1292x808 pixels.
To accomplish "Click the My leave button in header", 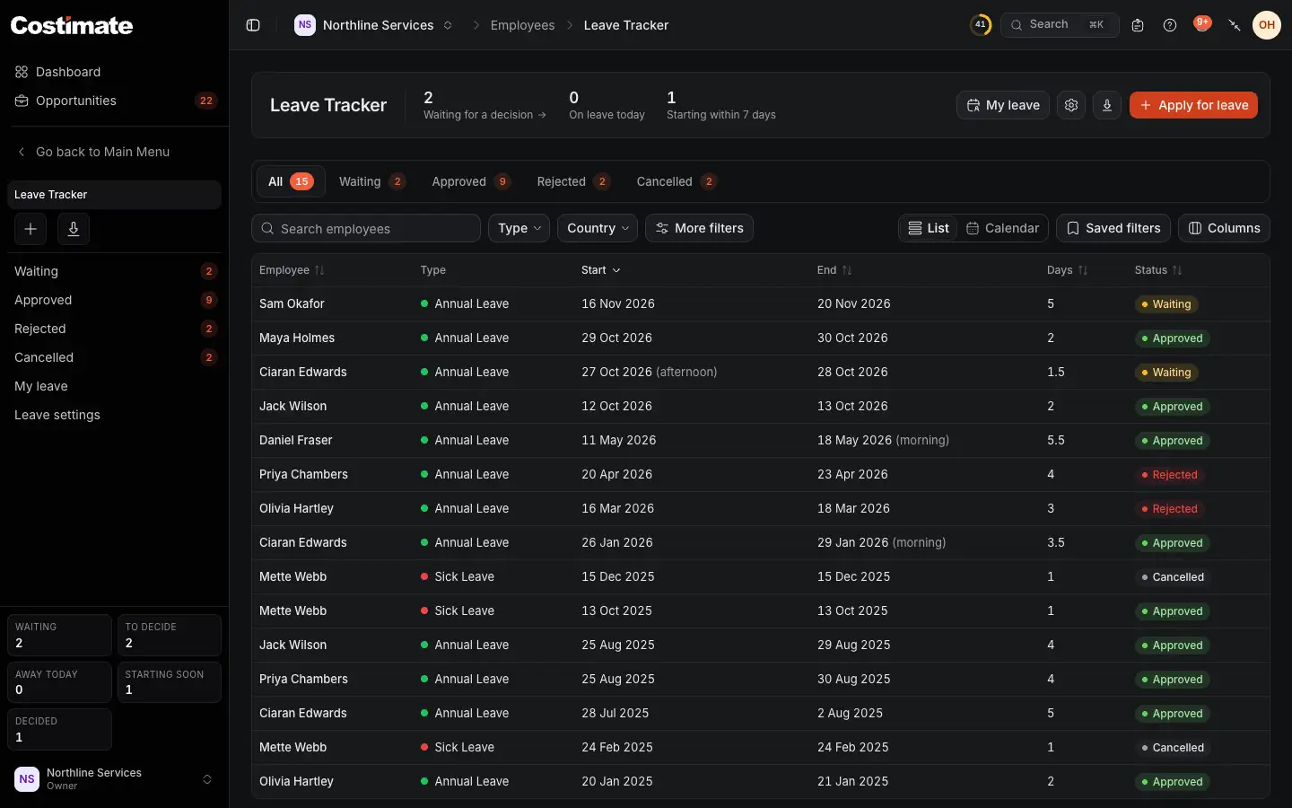I will [1003, 105].
